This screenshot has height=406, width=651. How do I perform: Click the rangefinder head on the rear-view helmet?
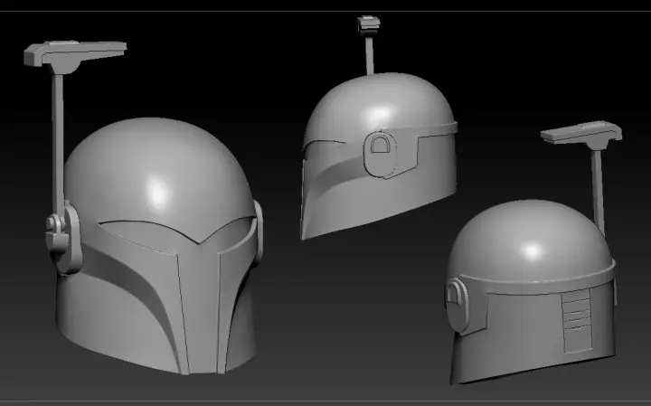[582, 134]
